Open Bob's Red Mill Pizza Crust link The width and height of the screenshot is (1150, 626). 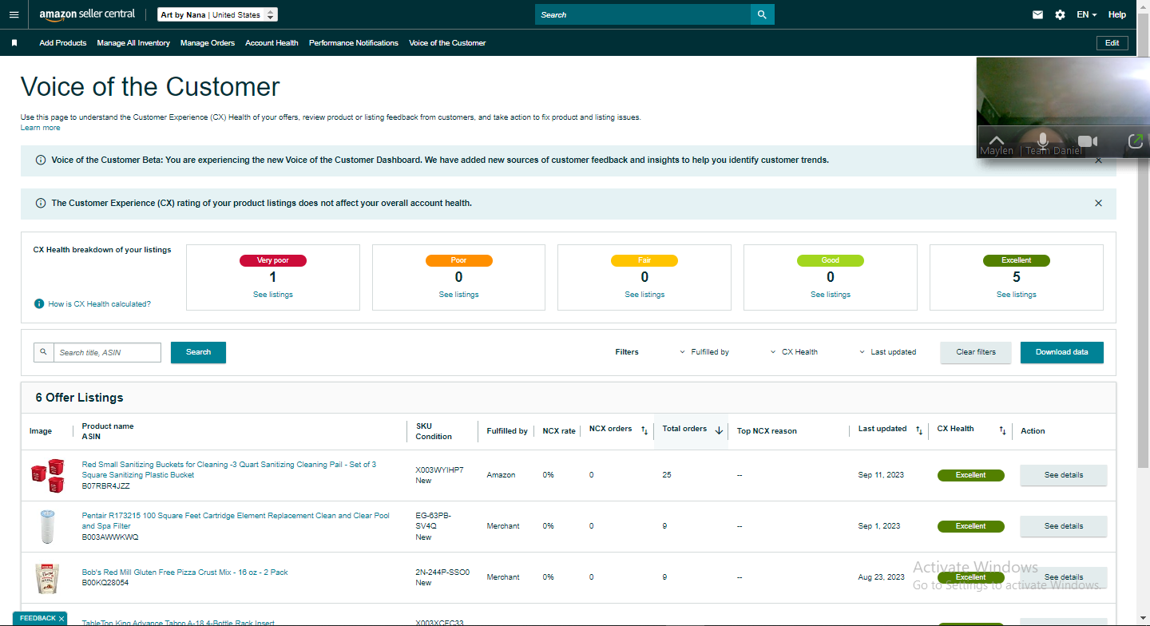point(185,573)
